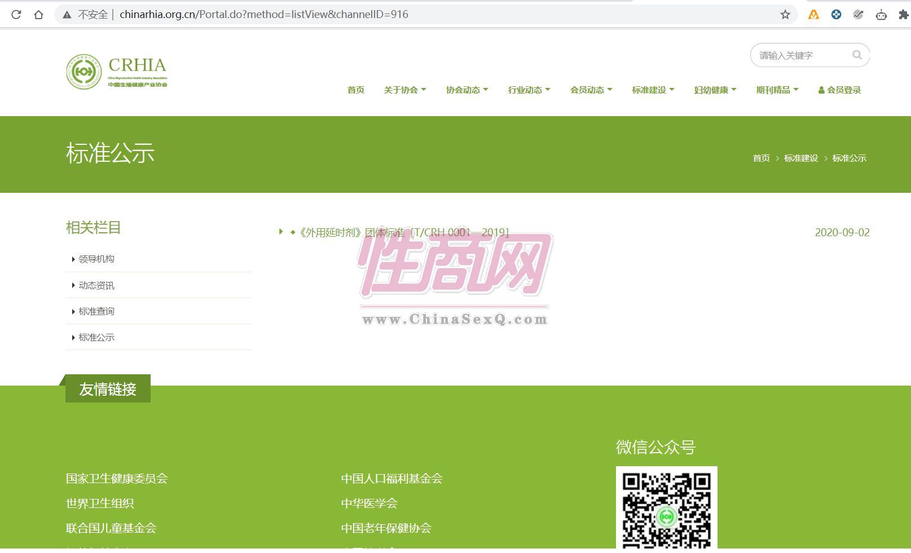911x553 pixels.
Task: Click the robot extension icon in toolbar
Action: point(881,15)
